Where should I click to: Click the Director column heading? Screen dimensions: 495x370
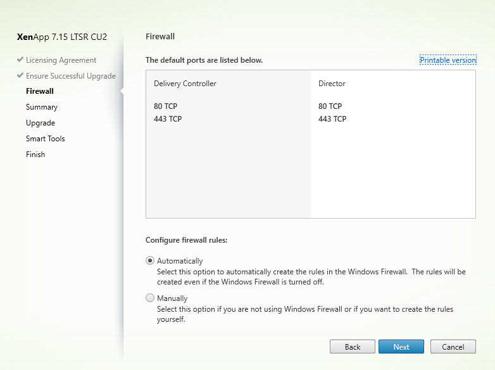pos(332,84)
